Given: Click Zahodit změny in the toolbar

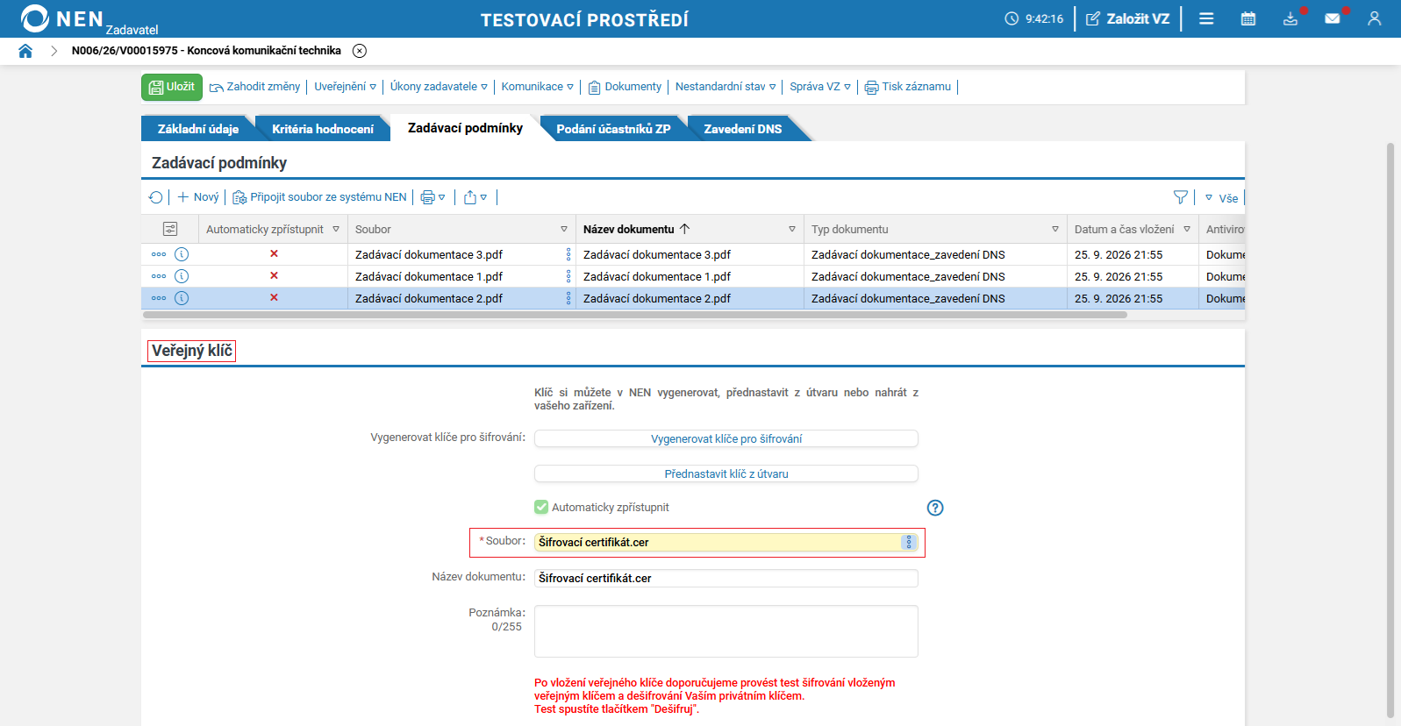Looking at the screenshot, I should click(x=254, y=87).
